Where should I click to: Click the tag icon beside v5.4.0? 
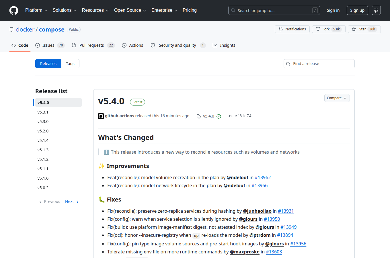click(199, 116)
